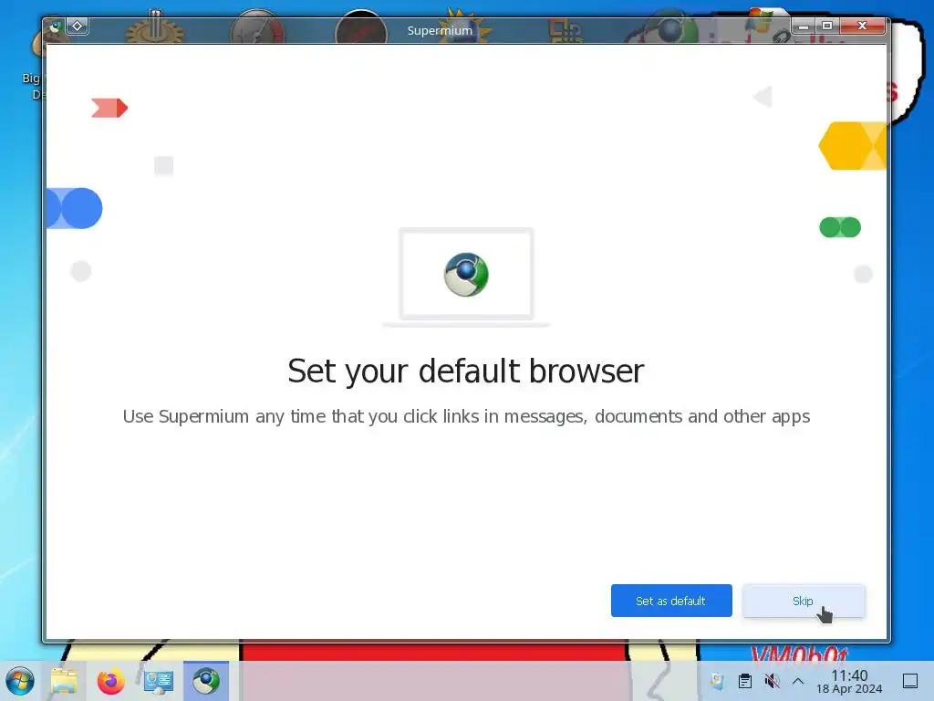Skip setting the default browser
Image resolution: width=934 pixels, height=701 pixels.
click(803, 601)
